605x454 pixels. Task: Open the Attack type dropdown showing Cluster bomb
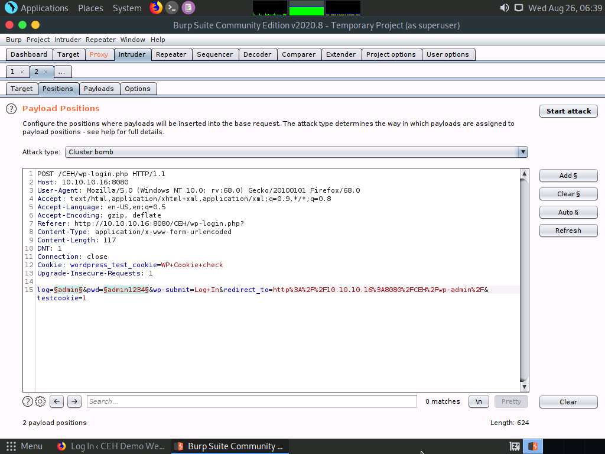(x=522, y=152)
